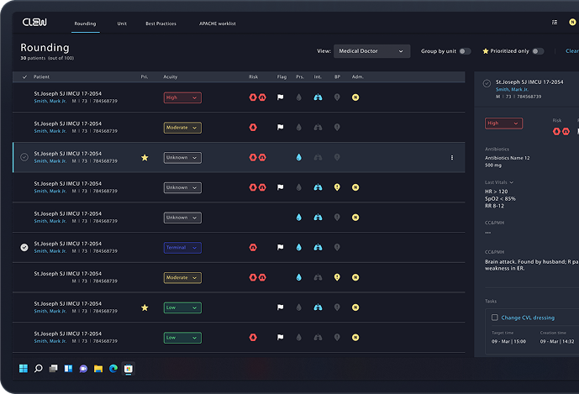The width and height of the screenshot is (579, 394).
Task: Open the View Medical Doctor dropdown
Action: coord(371,51)
